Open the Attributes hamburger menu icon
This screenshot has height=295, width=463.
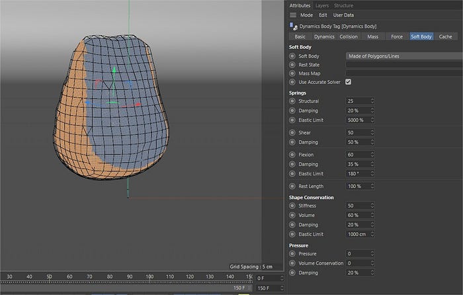pyautogui.click(x=293, y=15)
